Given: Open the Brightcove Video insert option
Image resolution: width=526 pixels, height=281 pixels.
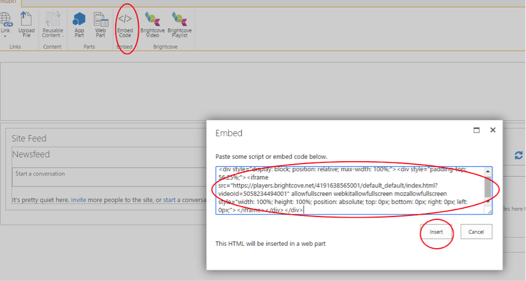Looking at the screenshot, I should (x=153, y=24).
